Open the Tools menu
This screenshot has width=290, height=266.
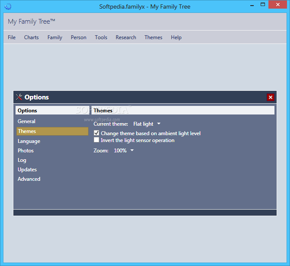101,37
